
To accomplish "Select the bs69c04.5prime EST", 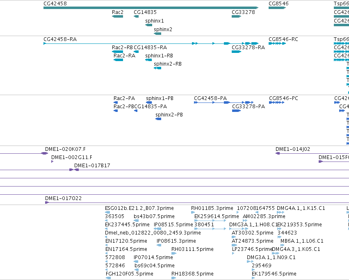I will click(137, 269).
